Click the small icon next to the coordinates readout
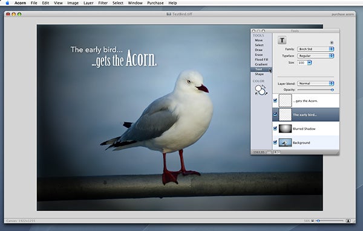Screen dimensions: 363x231 point(269,152)
